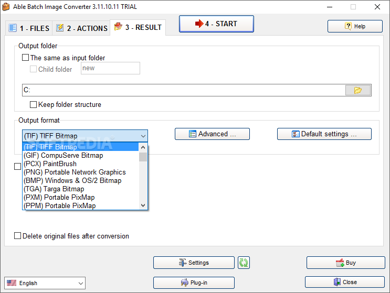Pick (PCX) PaintBrush format
This screenshot has width=390, height=293.
(81, 164)
